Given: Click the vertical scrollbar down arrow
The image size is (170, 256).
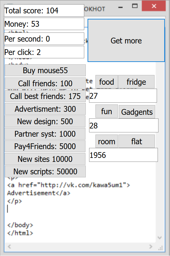Looking at the screenshot, I should [160, 237].
